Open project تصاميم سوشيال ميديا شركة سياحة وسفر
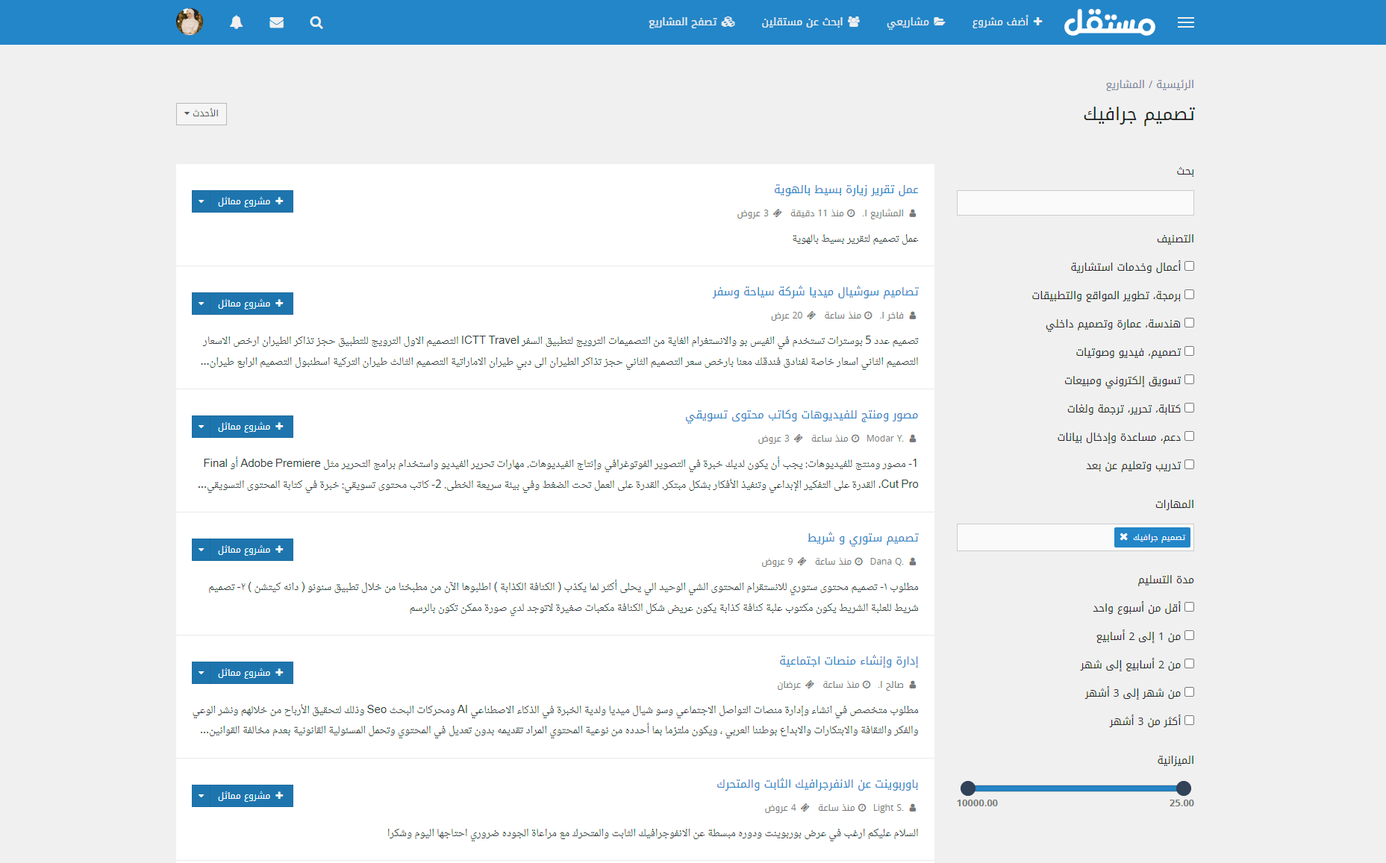This screenshot has height=863, width=1386. tap(815, 292)
